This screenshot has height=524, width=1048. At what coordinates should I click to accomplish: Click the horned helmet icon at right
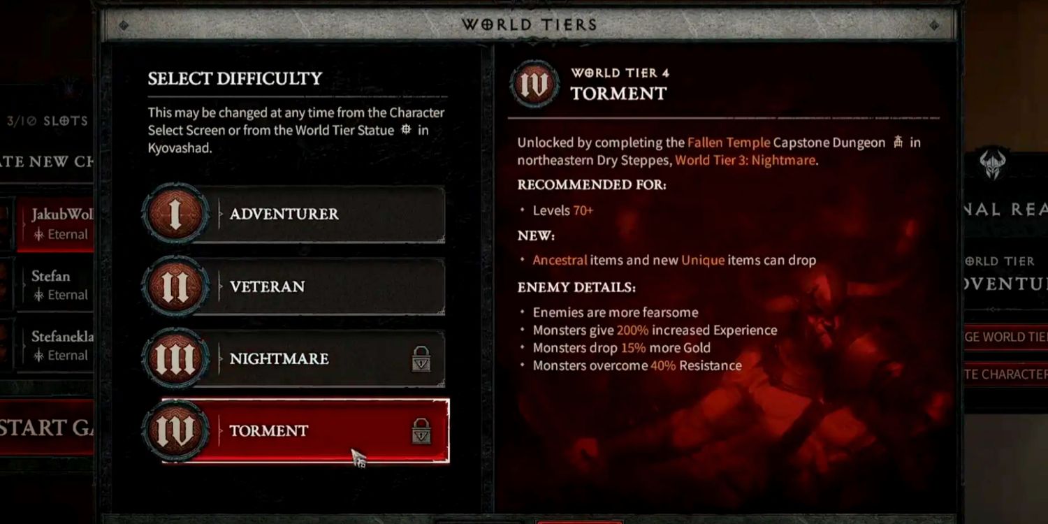pyautogui.click(x=992, y=164)
